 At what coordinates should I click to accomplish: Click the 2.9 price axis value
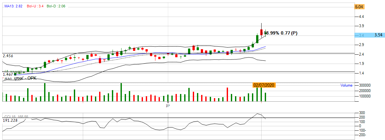(361, 45)
